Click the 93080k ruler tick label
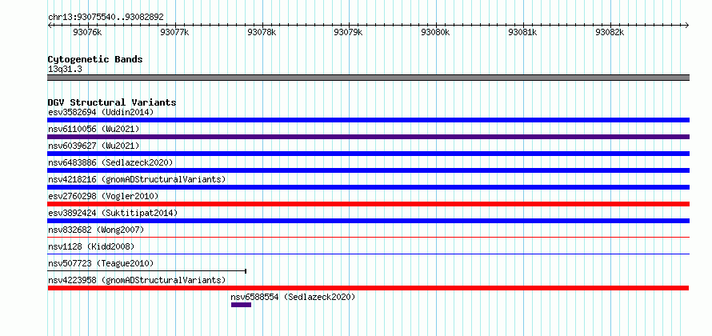This screenshot has width=712, height=336. pyautogui.click(x=435, y=33)
